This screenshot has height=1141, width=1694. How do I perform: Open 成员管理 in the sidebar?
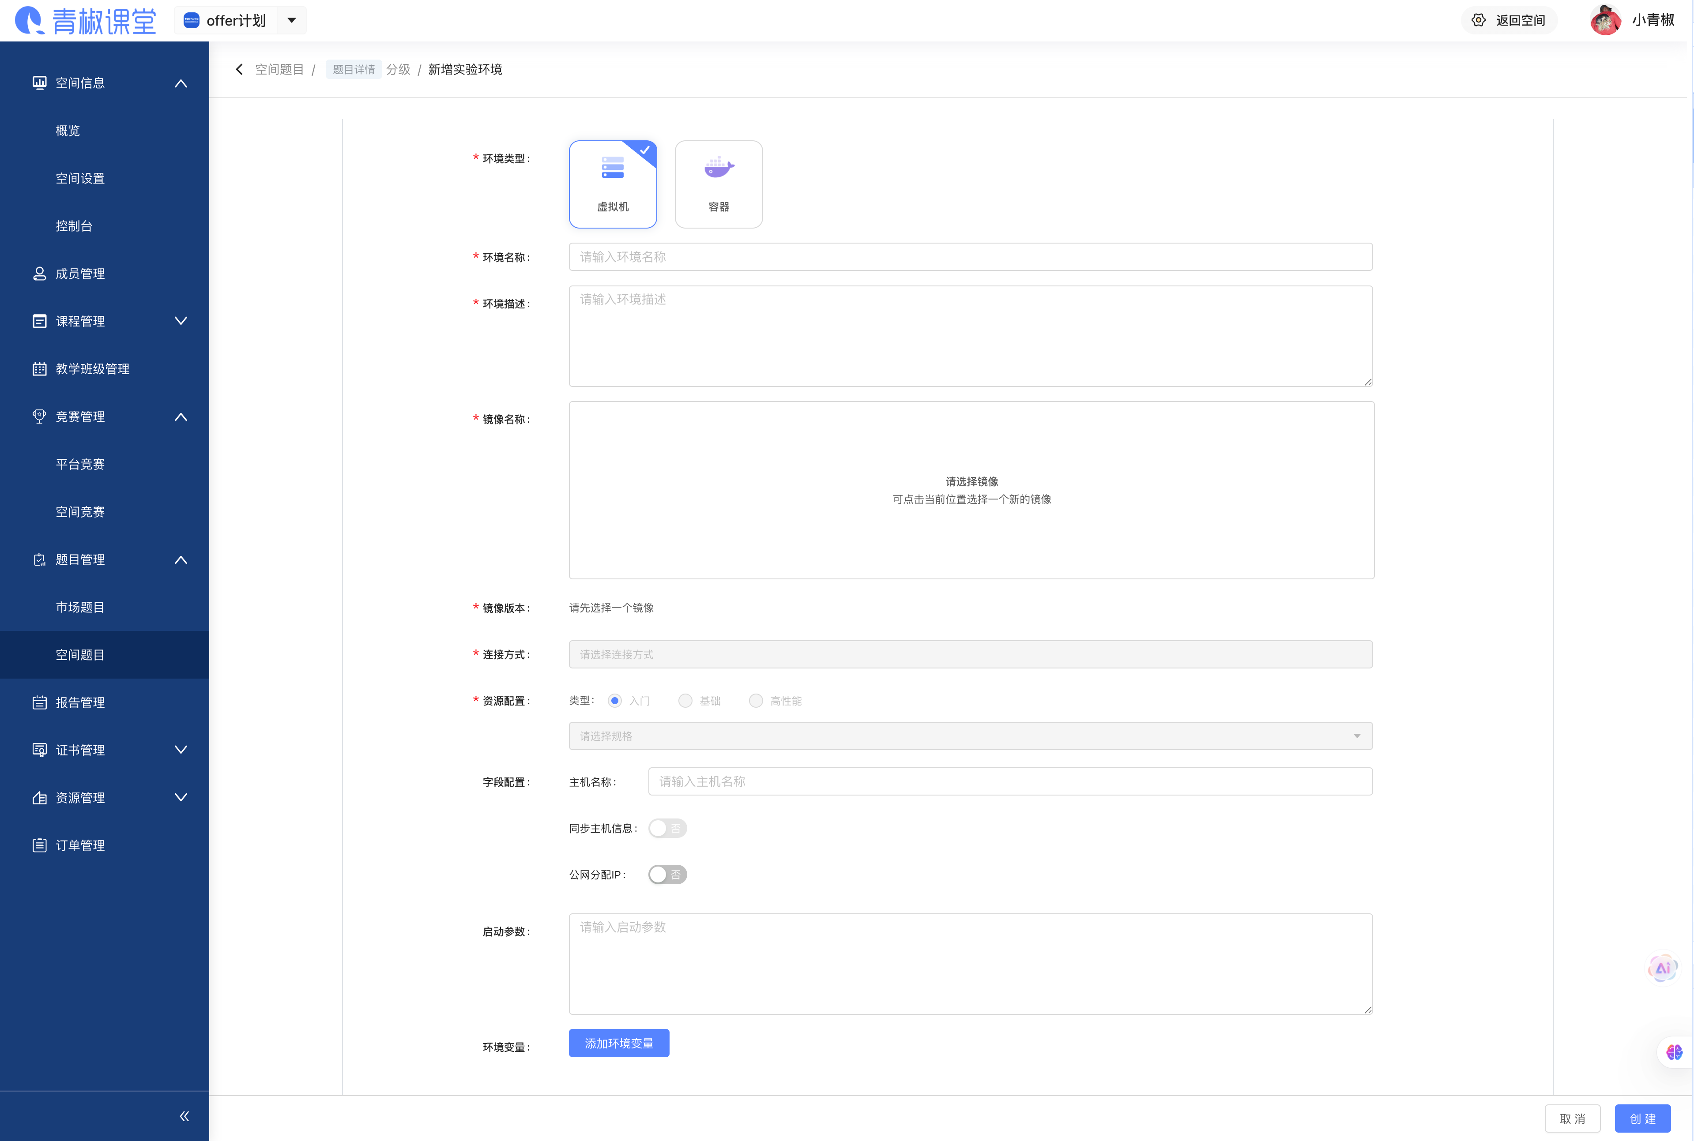point(80,274)
